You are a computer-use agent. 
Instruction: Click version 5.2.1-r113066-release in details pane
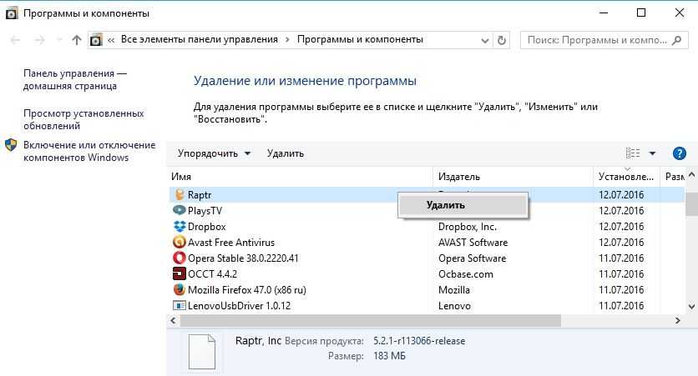point(419,341)
